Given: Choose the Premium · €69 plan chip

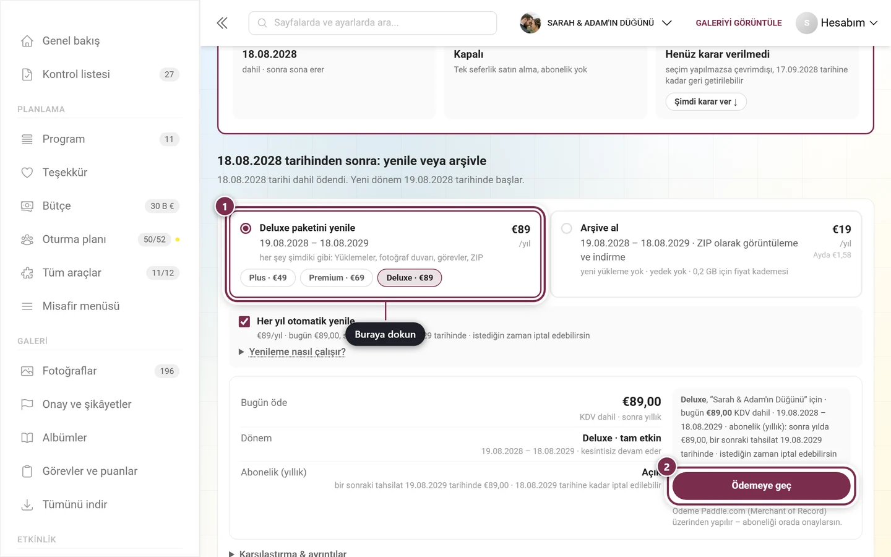Looking at the screenshot, I should point(337,278).
